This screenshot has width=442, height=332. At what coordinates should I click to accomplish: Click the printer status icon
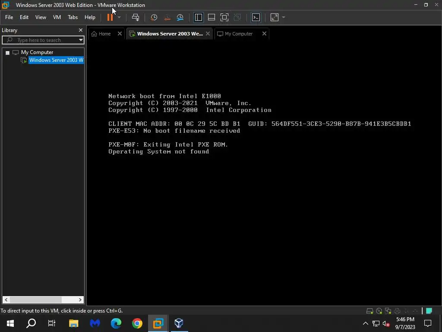pyautogui.click(x=397, y=311)
